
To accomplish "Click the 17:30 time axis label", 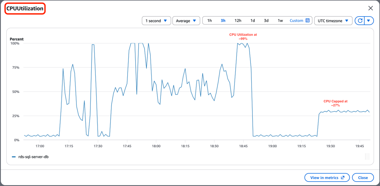I will (98, 146).
